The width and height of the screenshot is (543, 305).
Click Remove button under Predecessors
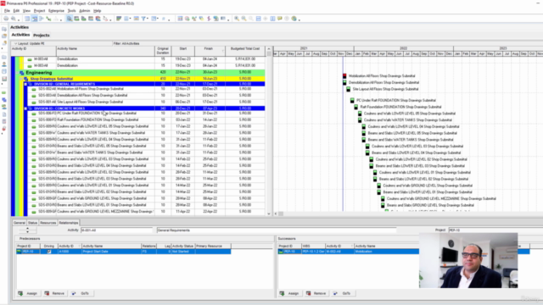click(x=54, y=293)
